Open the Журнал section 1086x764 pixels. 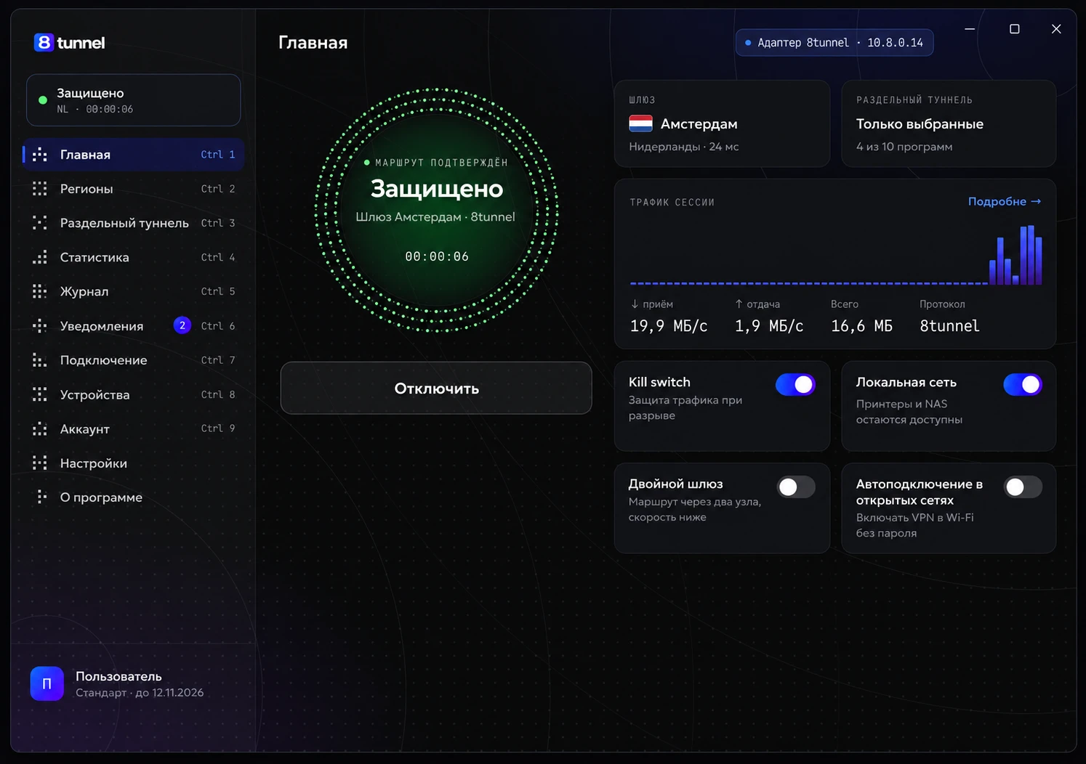pos(134,291)
